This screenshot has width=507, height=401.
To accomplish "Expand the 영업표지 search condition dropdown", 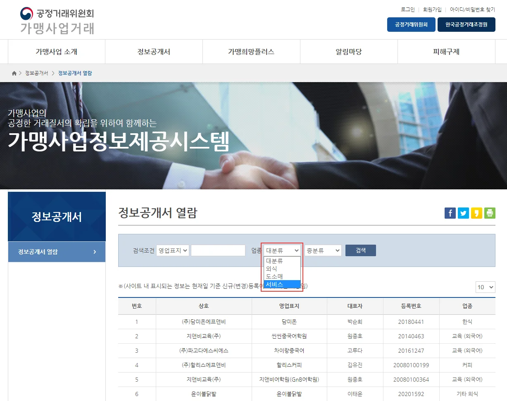I will [x=173, y=250].
